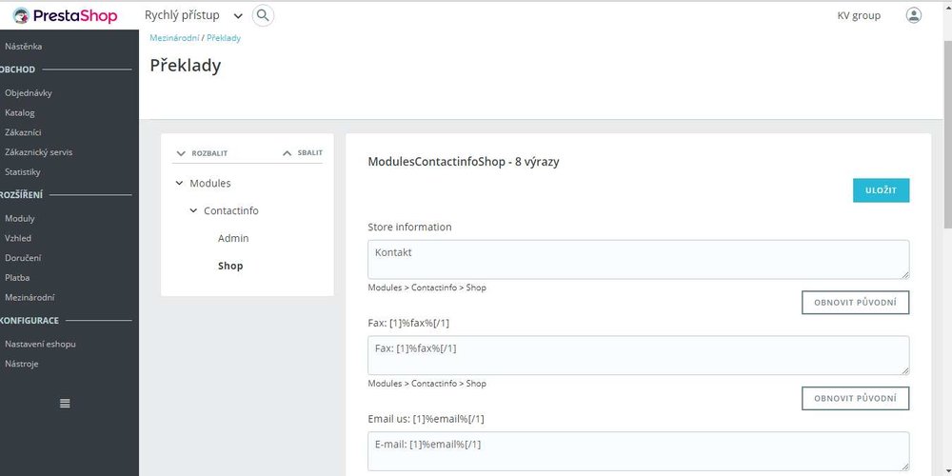952x476 pixels.
Task: Go to Mezinárodní breadcrumb link
Action: [x=173, y=38]
